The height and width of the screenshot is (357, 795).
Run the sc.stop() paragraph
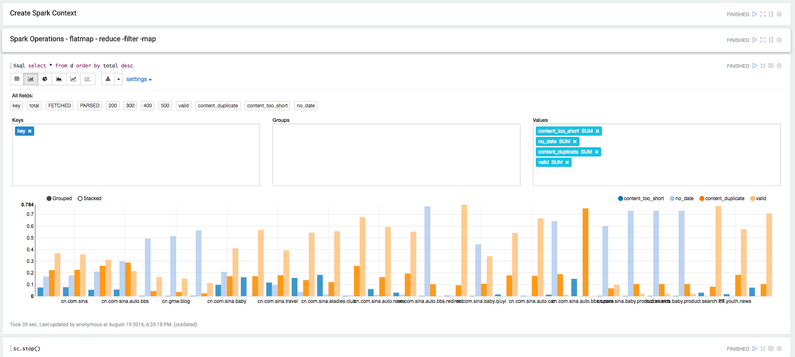[755, 349]
